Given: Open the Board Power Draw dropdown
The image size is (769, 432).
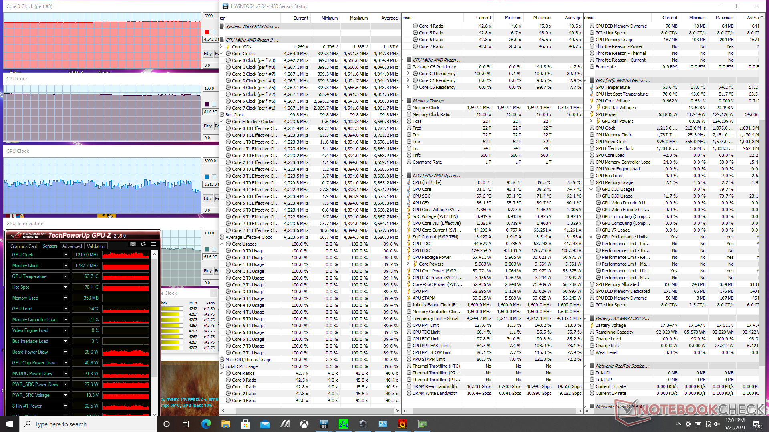Looking at the screenshot, I should pos(66,352).
